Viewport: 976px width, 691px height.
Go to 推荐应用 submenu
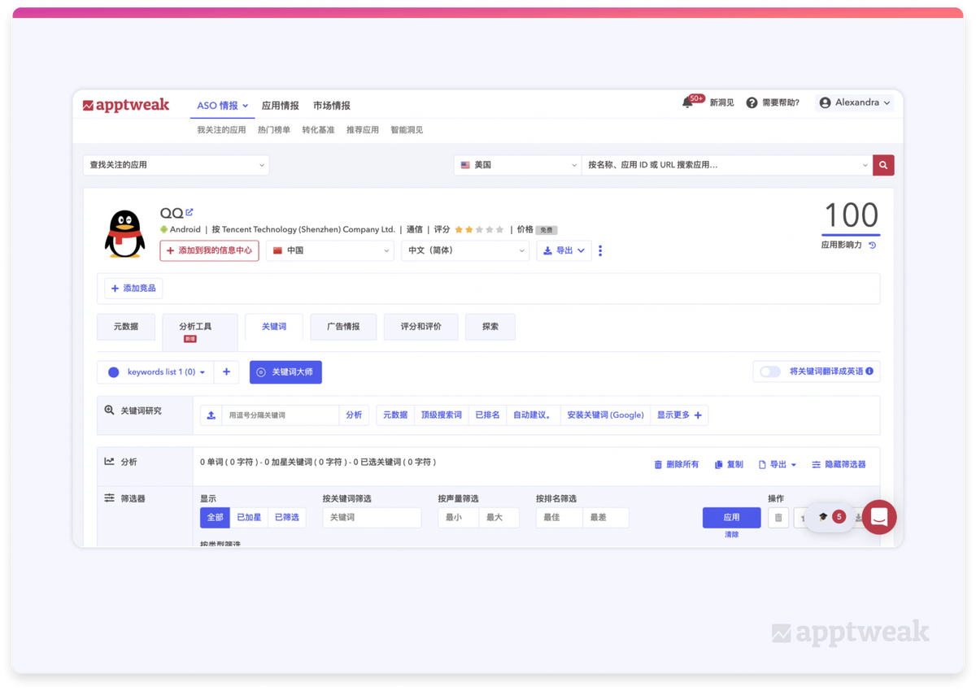click(363, 130)
